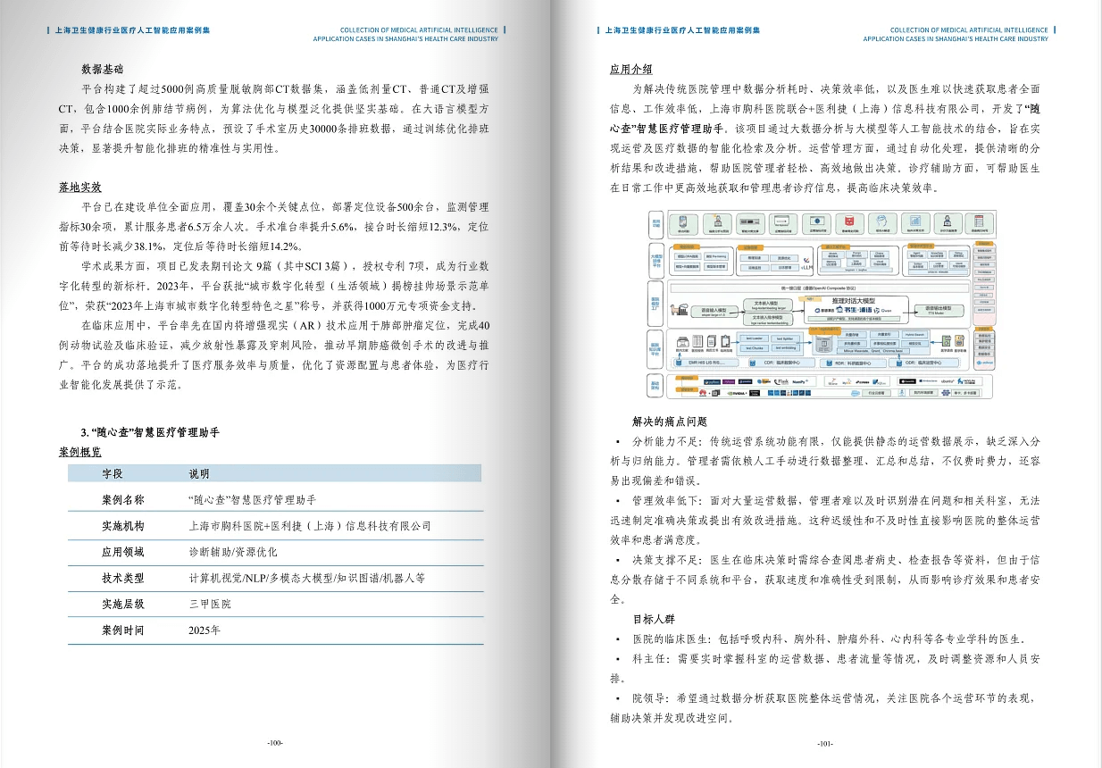Click the 应用领域 table cell
1102x768 pixels.
coord(123,552)
